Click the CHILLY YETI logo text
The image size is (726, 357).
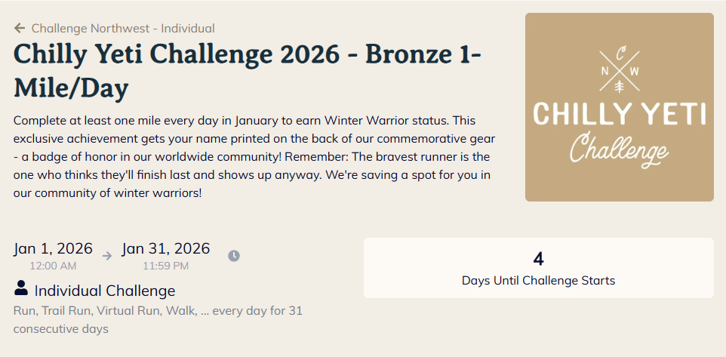tap(619, 114)
